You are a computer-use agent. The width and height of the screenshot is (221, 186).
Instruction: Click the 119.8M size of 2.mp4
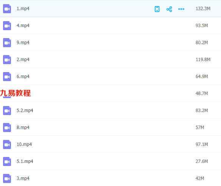pos(203,60)
